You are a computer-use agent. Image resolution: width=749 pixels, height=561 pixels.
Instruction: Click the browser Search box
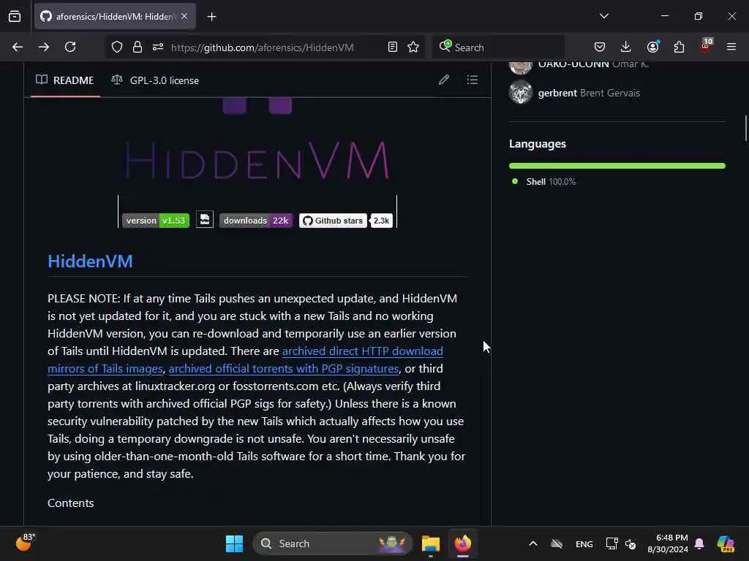tap(498, 47)
